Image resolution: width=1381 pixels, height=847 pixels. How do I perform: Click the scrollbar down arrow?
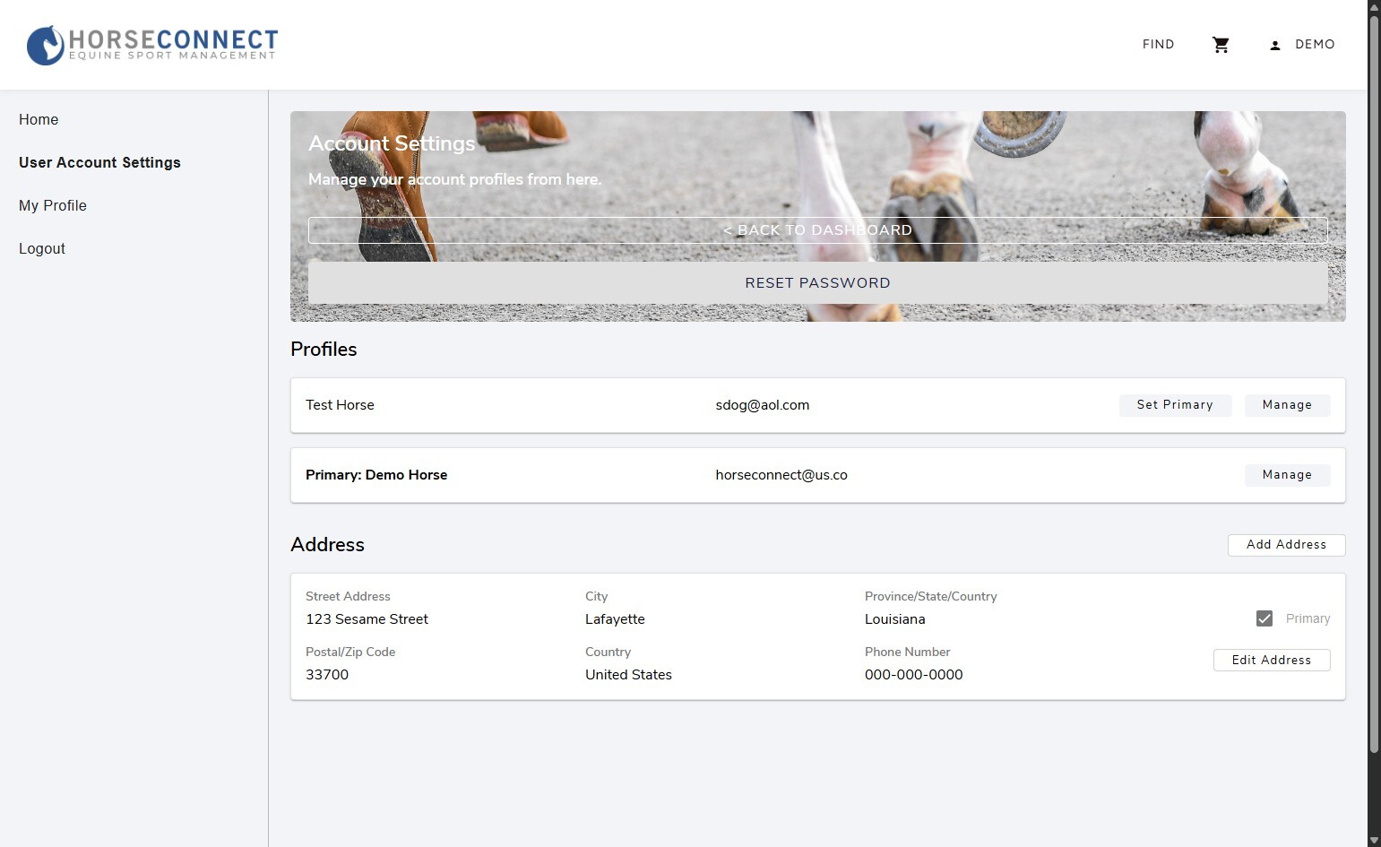tap(1374, 840)
